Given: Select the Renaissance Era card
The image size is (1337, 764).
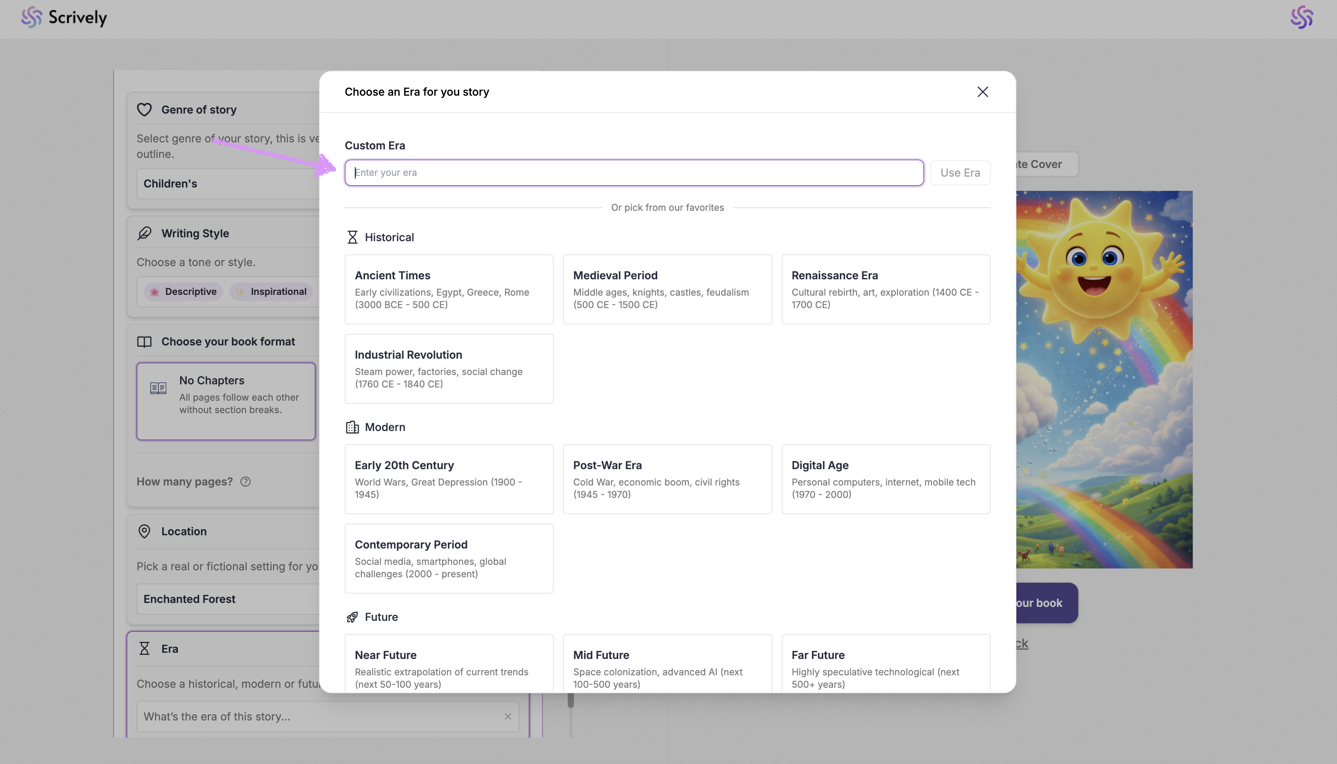Looking at the screenshot, I should pyautogui.click(x=885, y=289).
